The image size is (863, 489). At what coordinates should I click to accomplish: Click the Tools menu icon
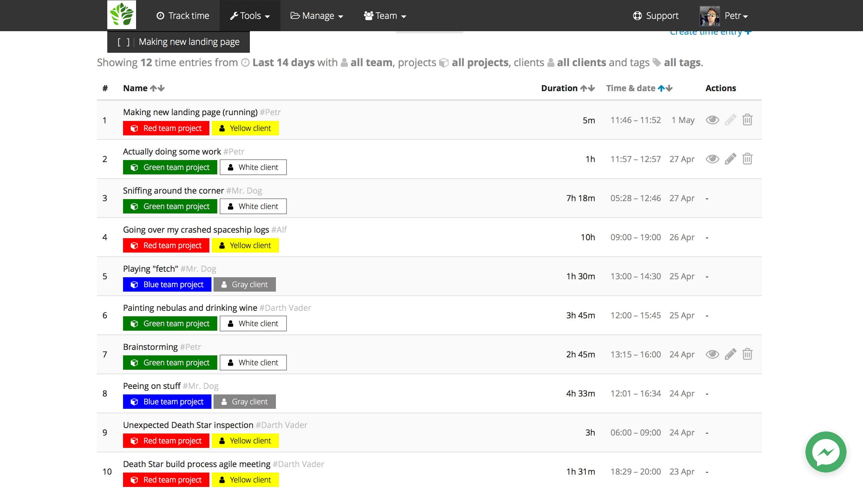coord(235,15)
